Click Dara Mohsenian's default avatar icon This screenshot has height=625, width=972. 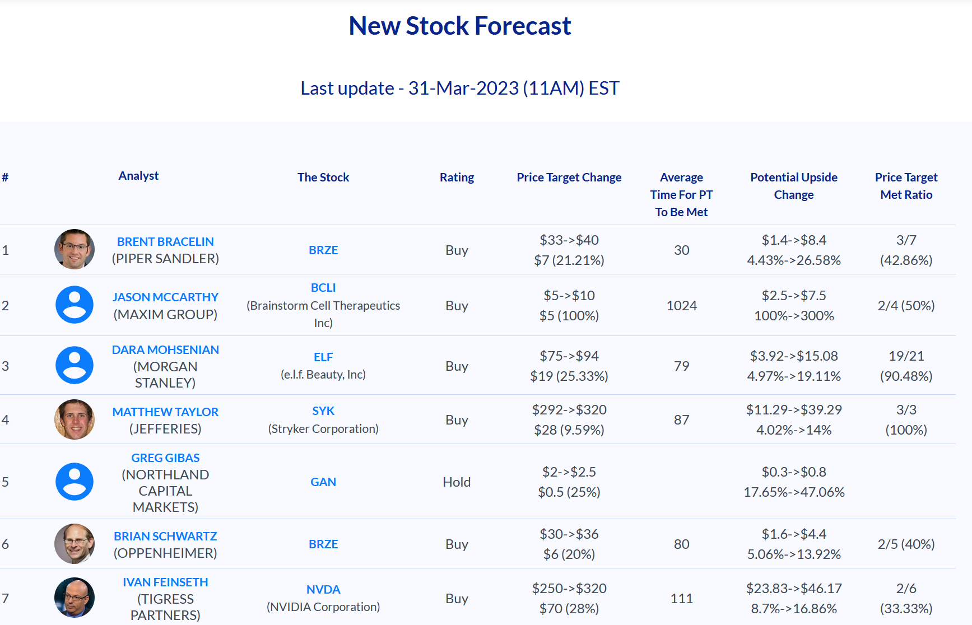75,365
